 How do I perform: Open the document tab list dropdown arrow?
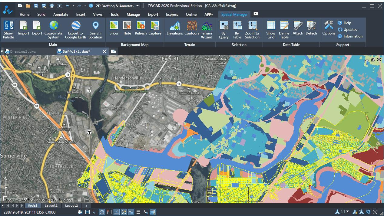tap(2, 51)
